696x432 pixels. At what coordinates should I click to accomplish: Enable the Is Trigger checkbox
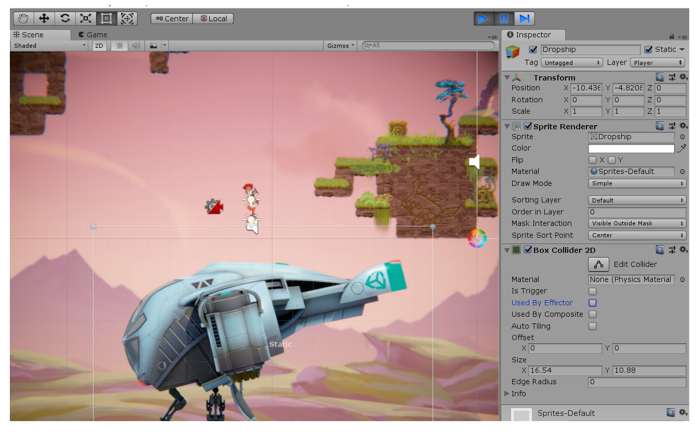[x=592, y=291]
